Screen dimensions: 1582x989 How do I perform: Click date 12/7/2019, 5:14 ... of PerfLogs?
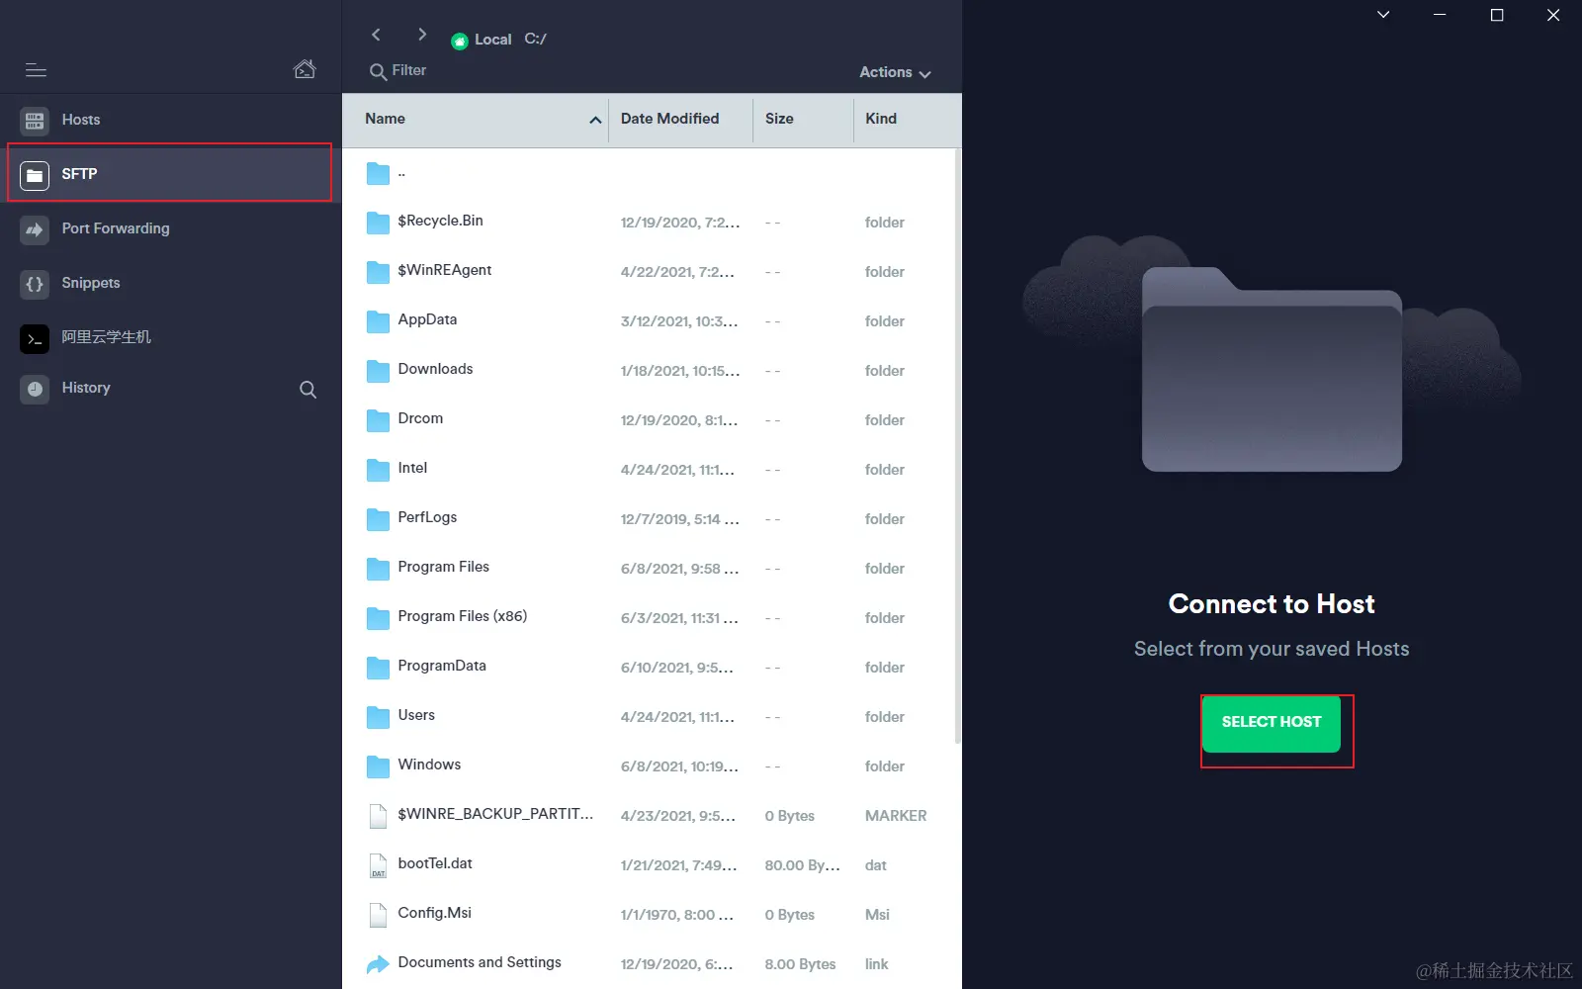679,519
